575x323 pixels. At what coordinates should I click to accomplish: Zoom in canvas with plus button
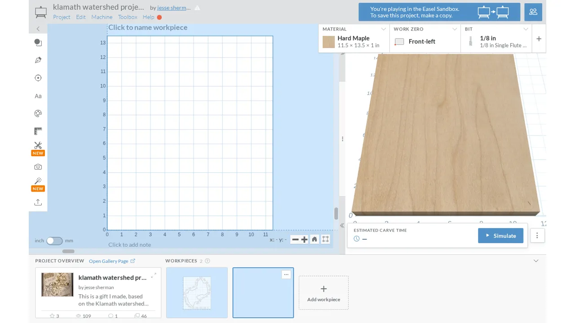304,240
